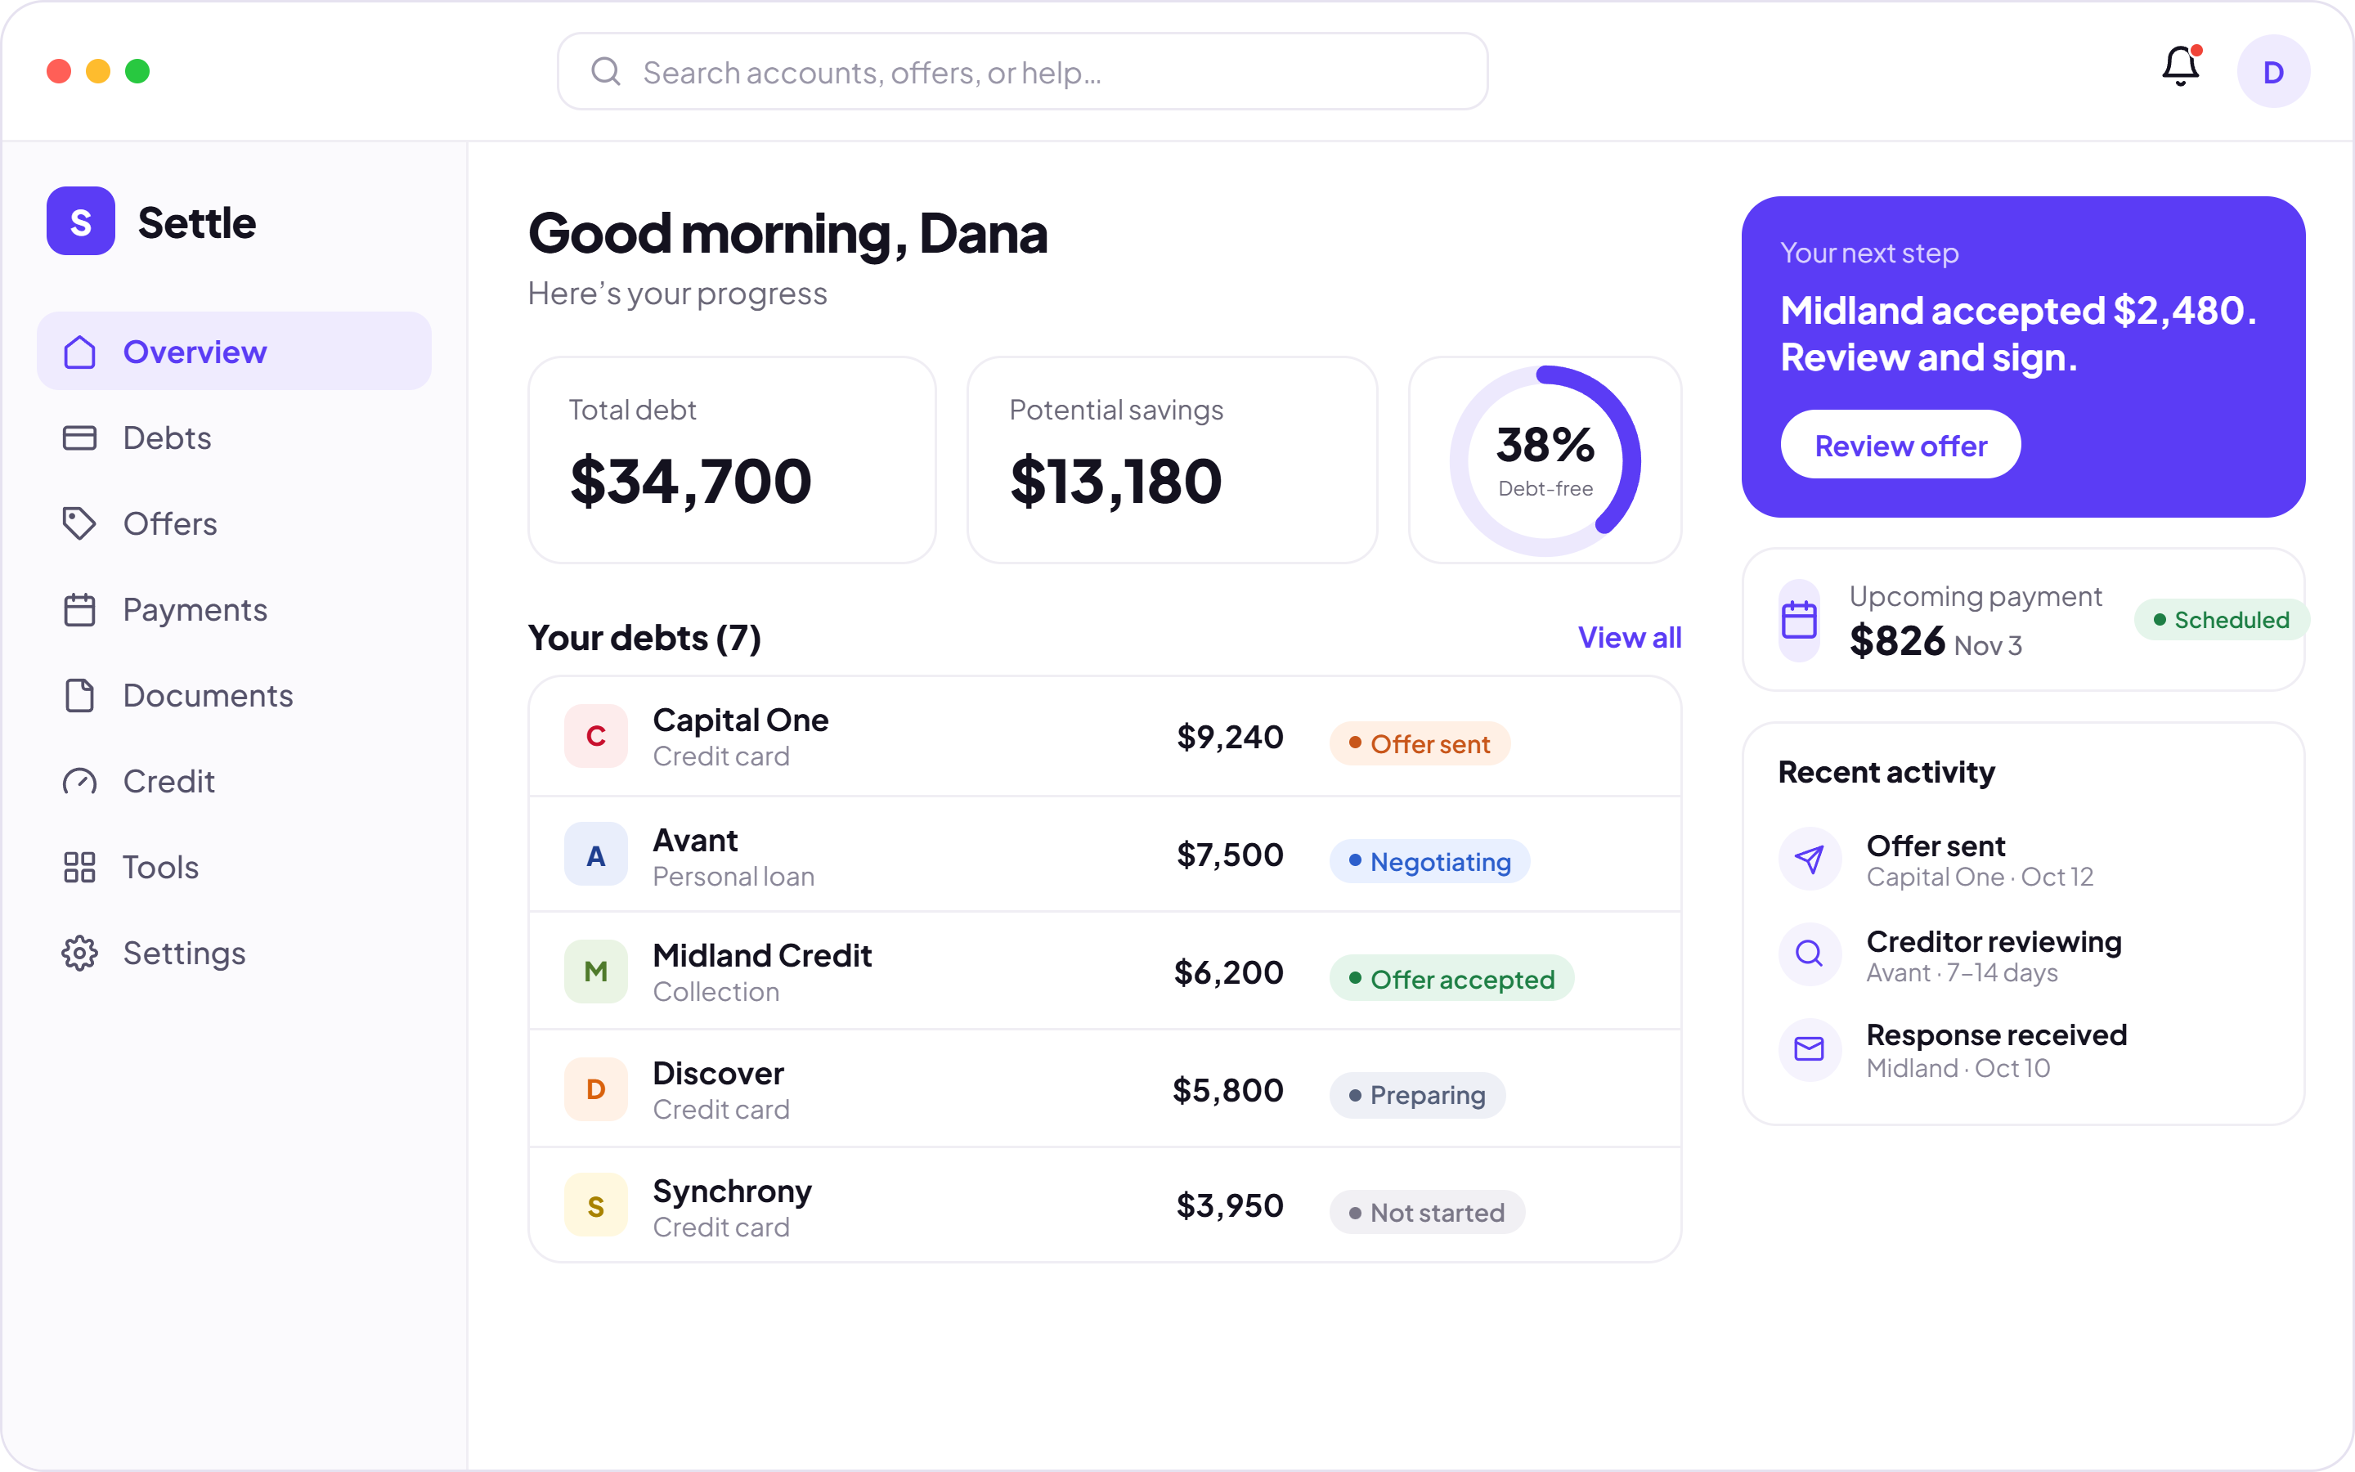The image size is (2355, 1472).
Task: Click the Synchrony S badge
Action: (x=595, y=1206)
